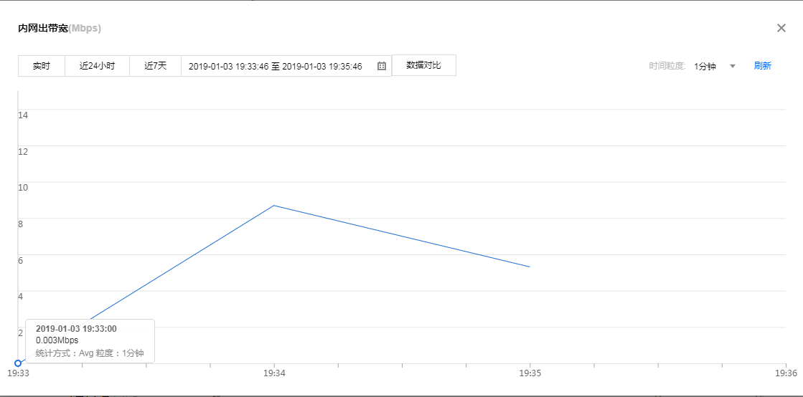Click the 19:34 x-axis label
This screenshot has height=397, width=803.
coord(274,373)
